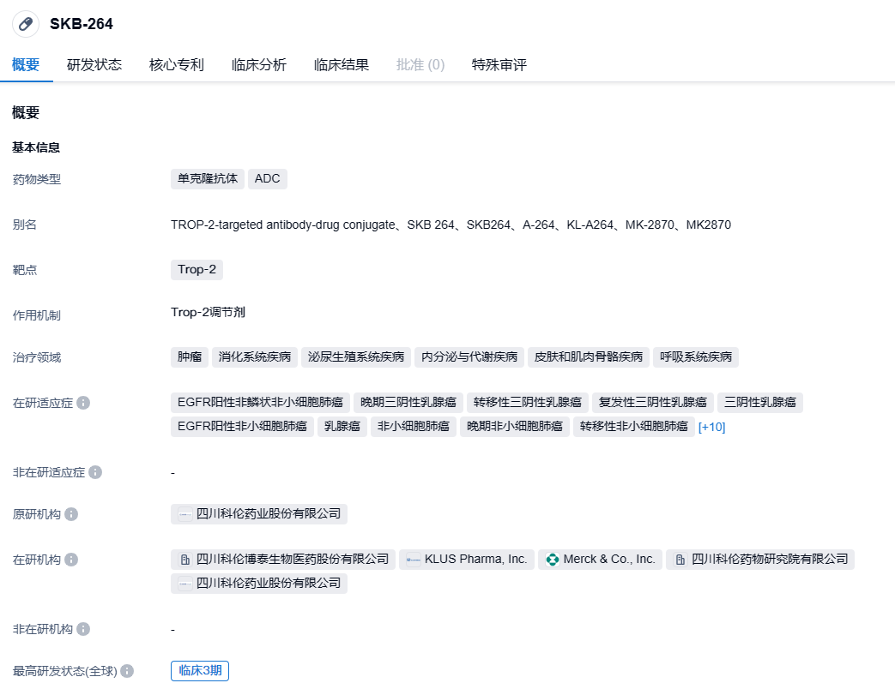Click the KLUS Pharma logo icon

pyautogui.click(x=414, y=560)
